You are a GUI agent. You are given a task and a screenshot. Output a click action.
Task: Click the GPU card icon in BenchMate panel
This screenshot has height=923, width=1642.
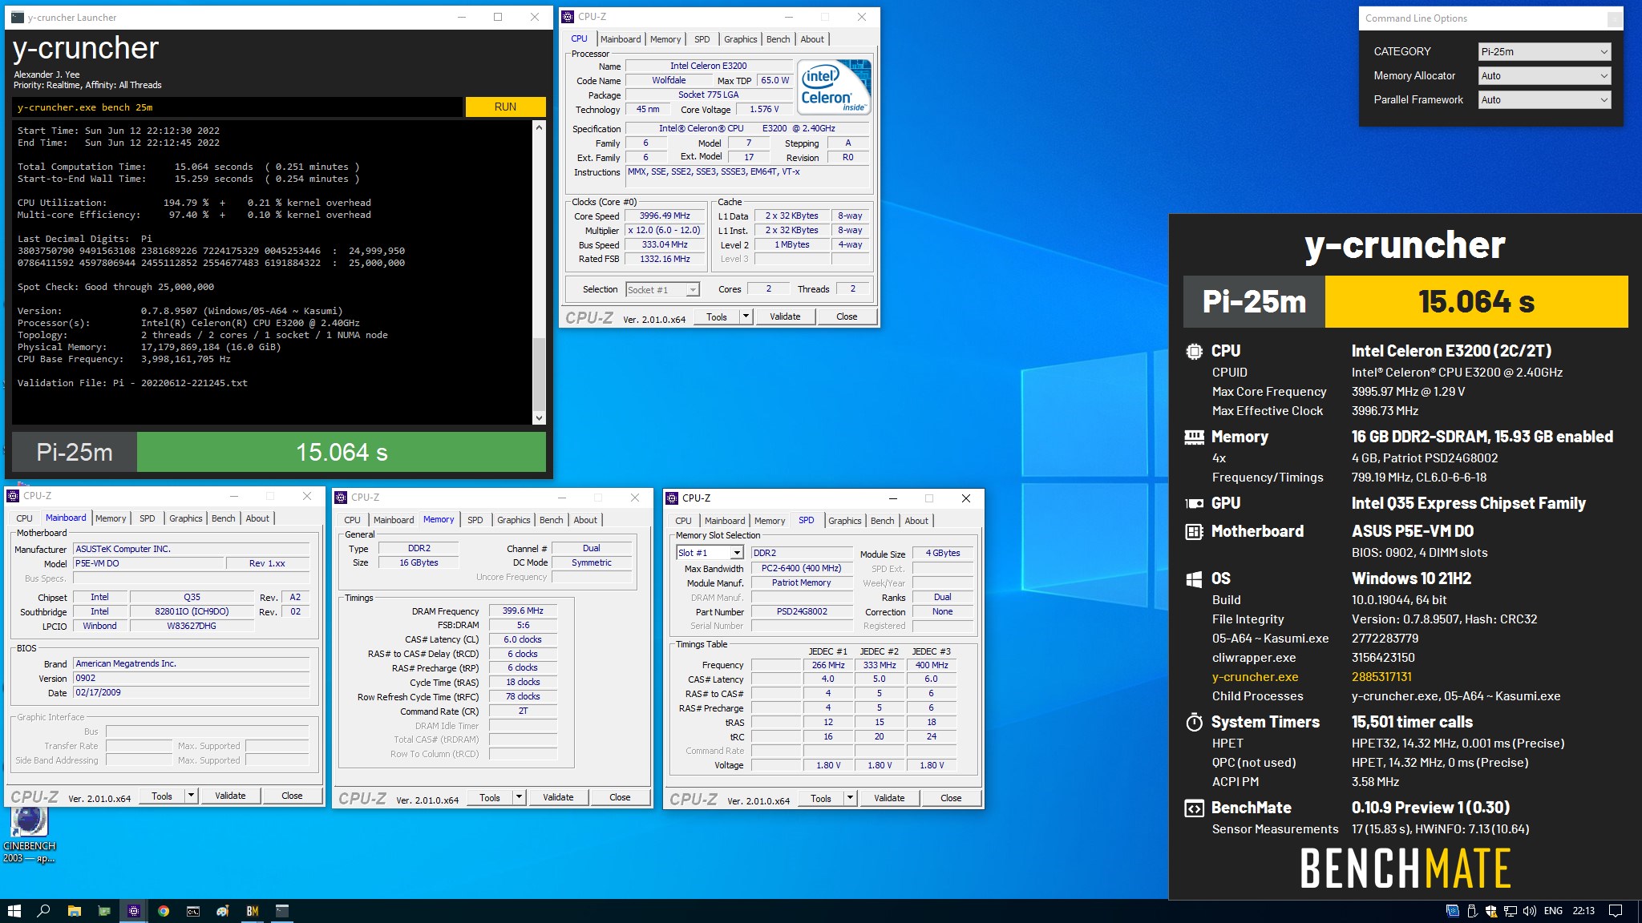coord(1194,503)
